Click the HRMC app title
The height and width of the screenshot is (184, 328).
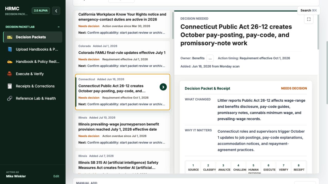(12, 9)
